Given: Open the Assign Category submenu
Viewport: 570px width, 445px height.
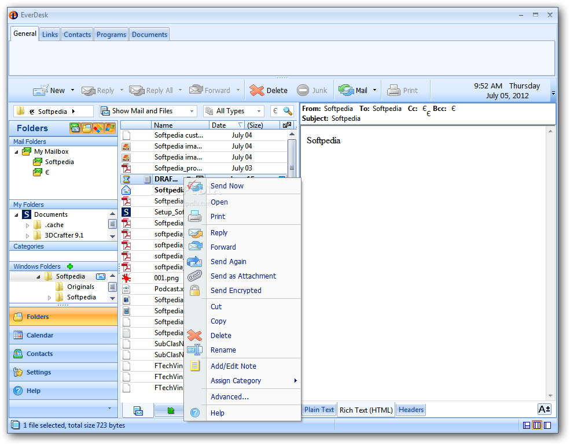Looking at the screenshot, I should pyautogui.click(x=253, y=381).
